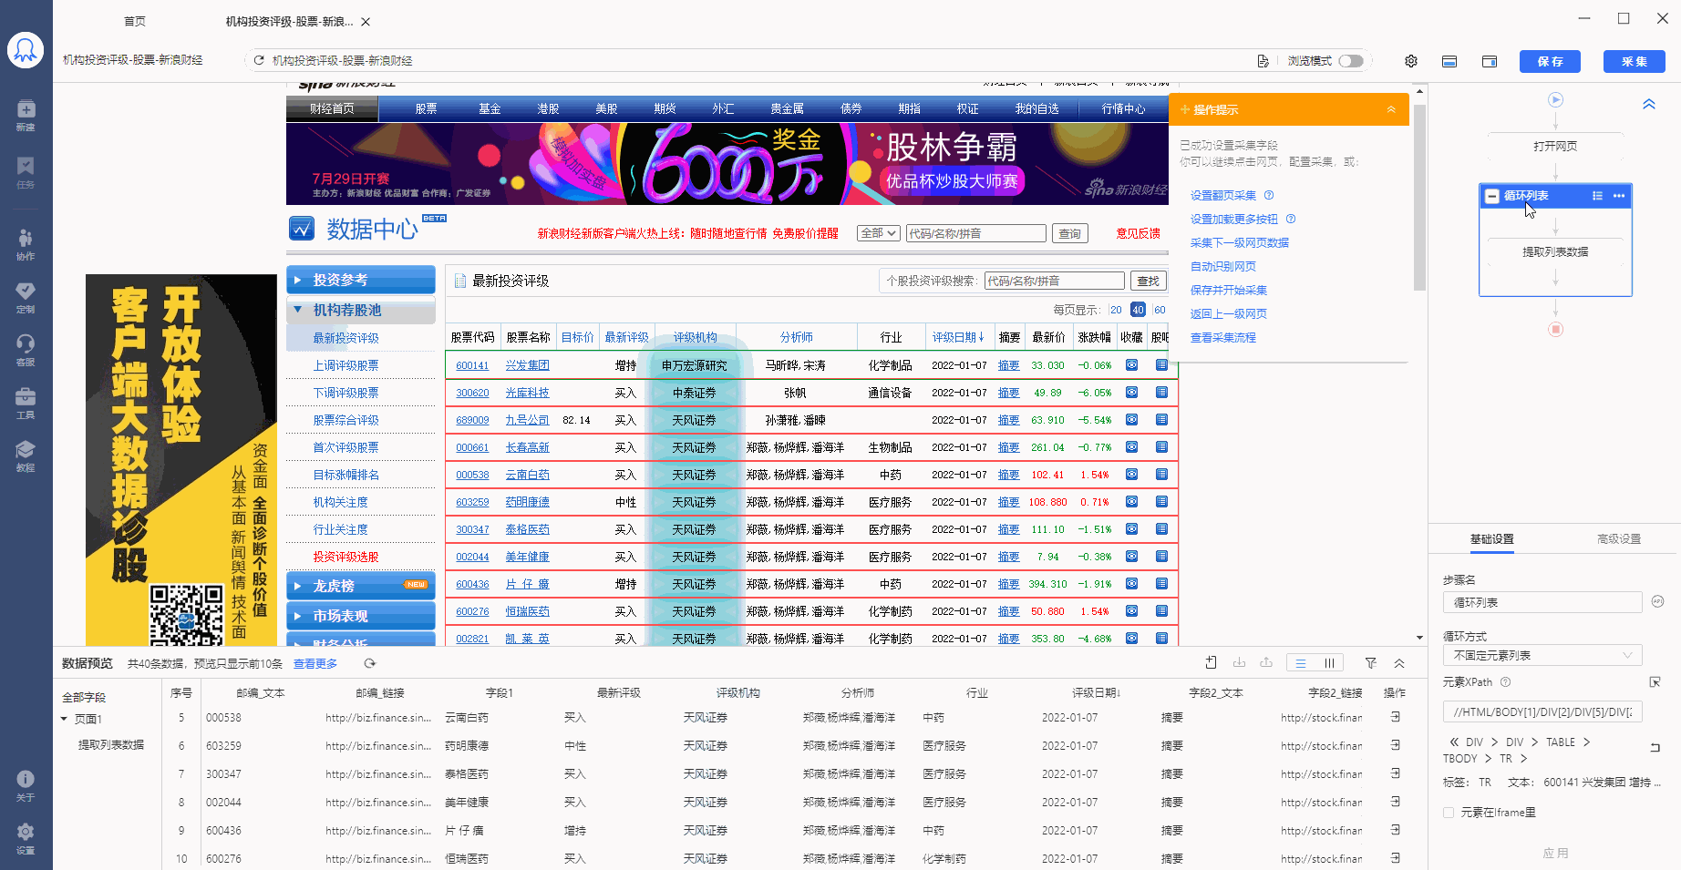Open the 客服 (customer service) headset icon

[26, 350]
